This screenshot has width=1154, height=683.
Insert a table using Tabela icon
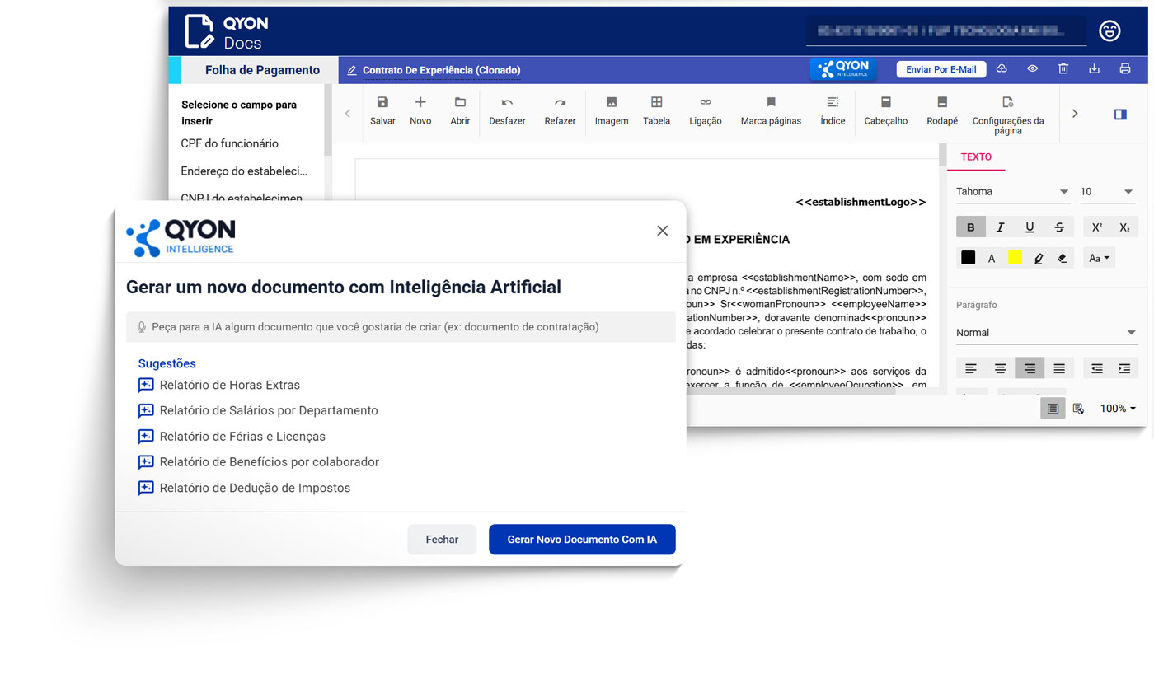pos(656,103)
